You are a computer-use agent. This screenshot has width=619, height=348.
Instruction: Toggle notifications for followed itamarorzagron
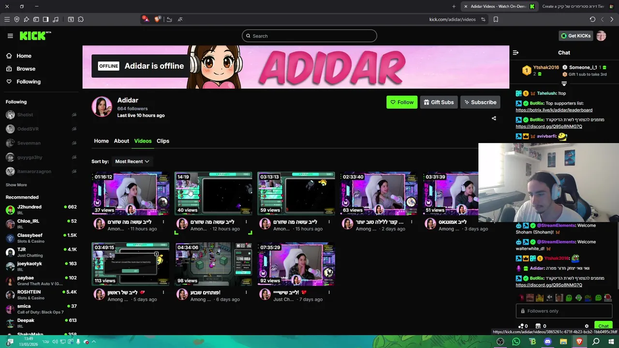pyautogui.click(x=74, y=171)
